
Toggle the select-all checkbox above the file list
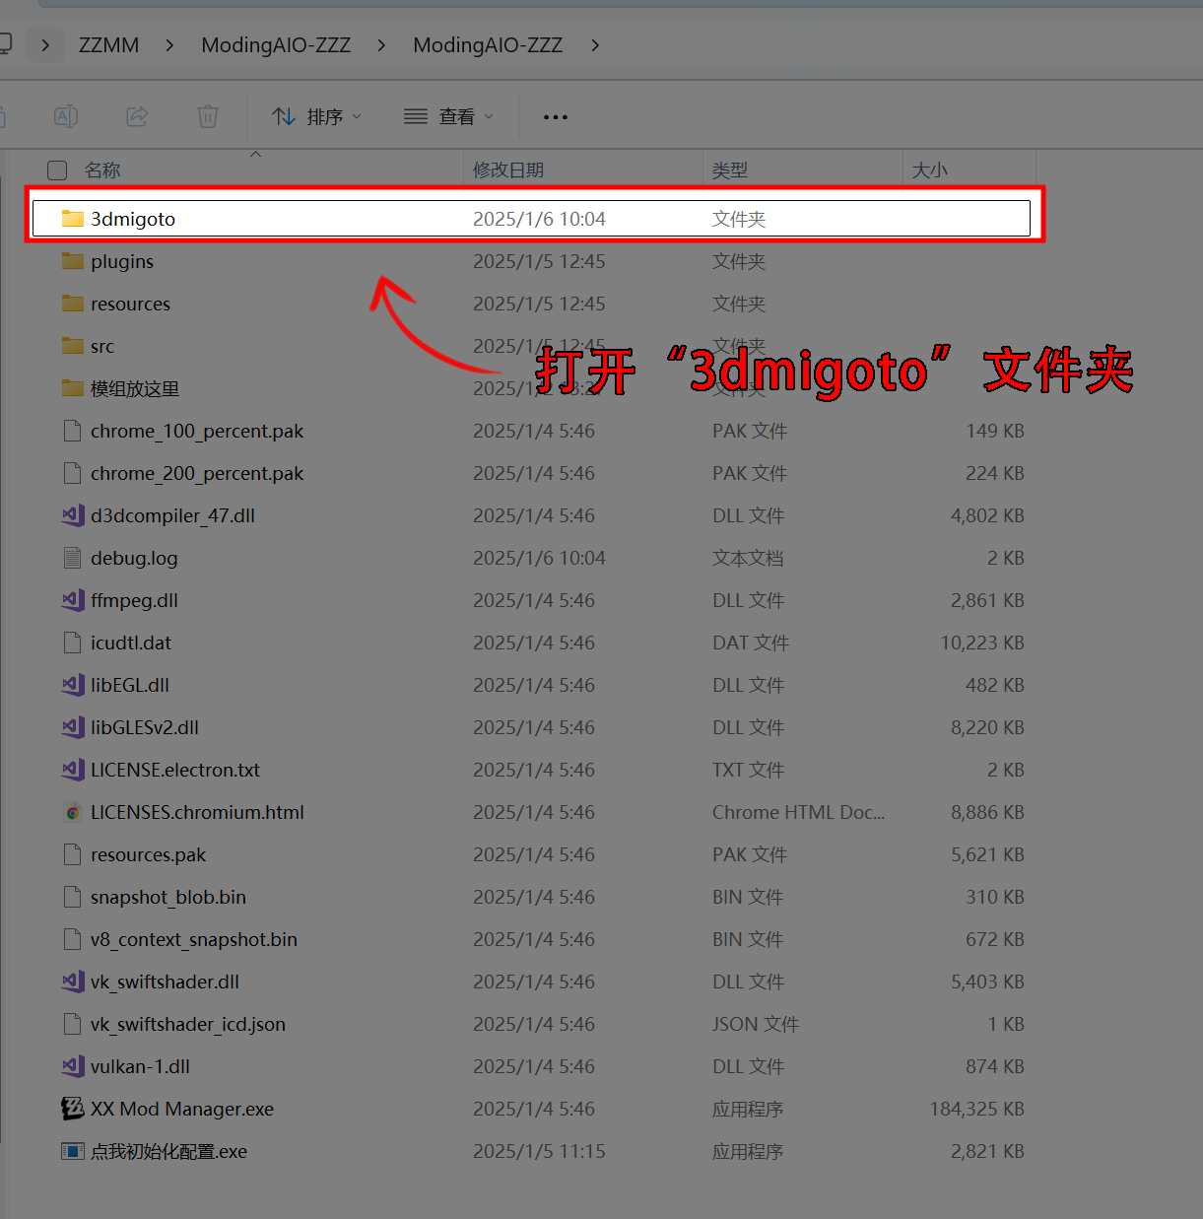[x=56, y=169]
